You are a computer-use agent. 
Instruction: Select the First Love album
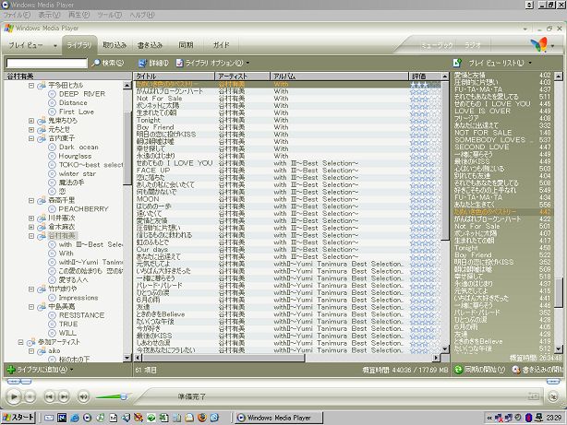pyautogui.click(x=77, y=112)
